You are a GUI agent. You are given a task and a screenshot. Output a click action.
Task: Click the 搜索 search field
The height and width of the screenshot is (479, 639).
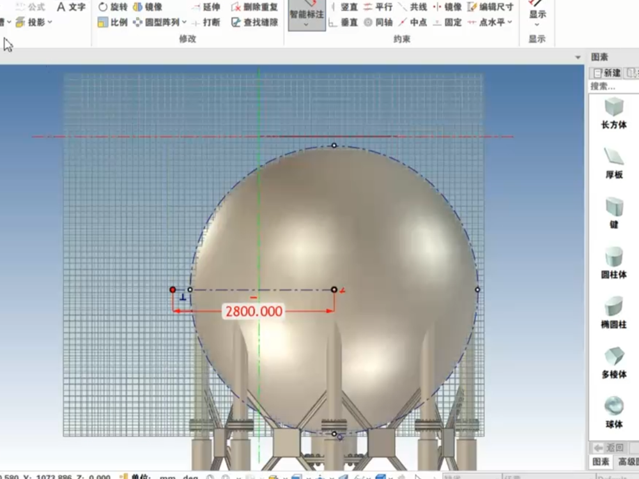612,86
